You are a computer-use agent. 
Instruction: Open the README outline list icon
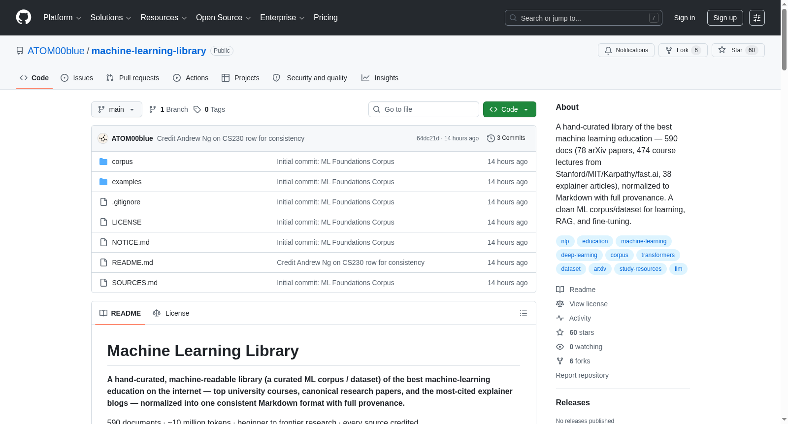coord(524,313)
